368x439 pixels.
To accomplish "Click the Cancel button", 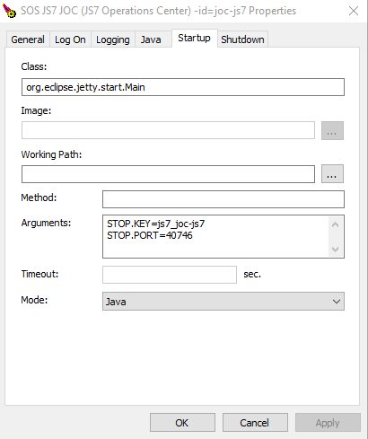I will (x=255, y=423).
